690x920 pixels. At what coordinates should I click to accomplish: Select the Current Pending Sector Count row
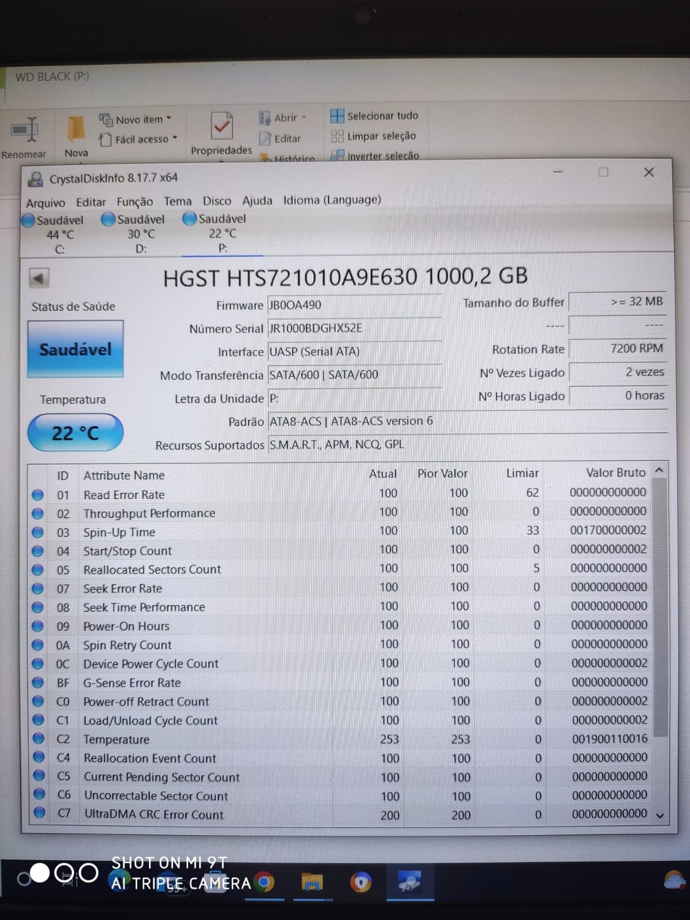(340, 777)
